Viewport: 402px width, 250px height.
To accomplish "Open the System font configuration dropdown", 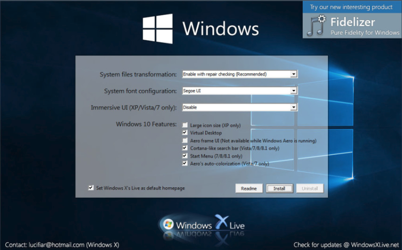I will 294,91.
